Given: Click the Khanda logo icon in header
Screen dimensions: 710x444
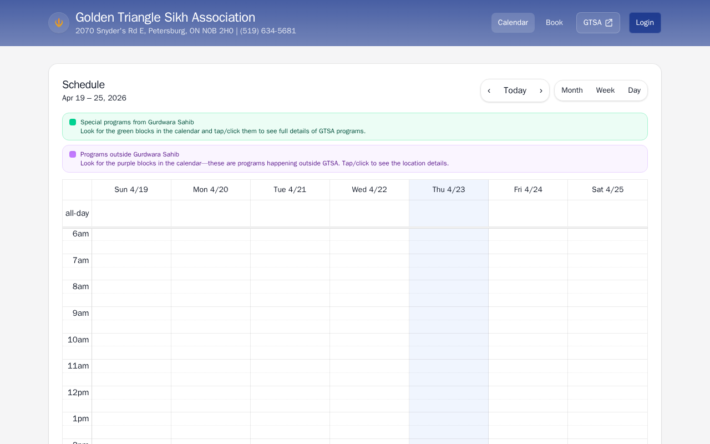Looking at the screenshot, I should point(59,23).
